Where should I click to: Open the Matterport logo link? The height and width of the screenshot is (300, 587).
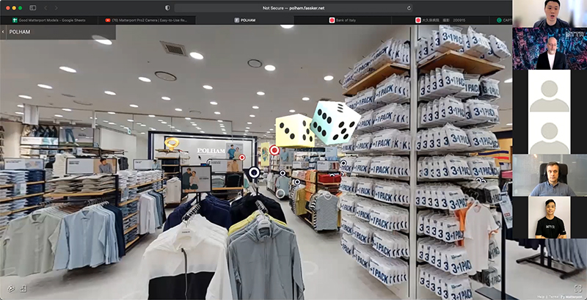[x=573, y=296]
